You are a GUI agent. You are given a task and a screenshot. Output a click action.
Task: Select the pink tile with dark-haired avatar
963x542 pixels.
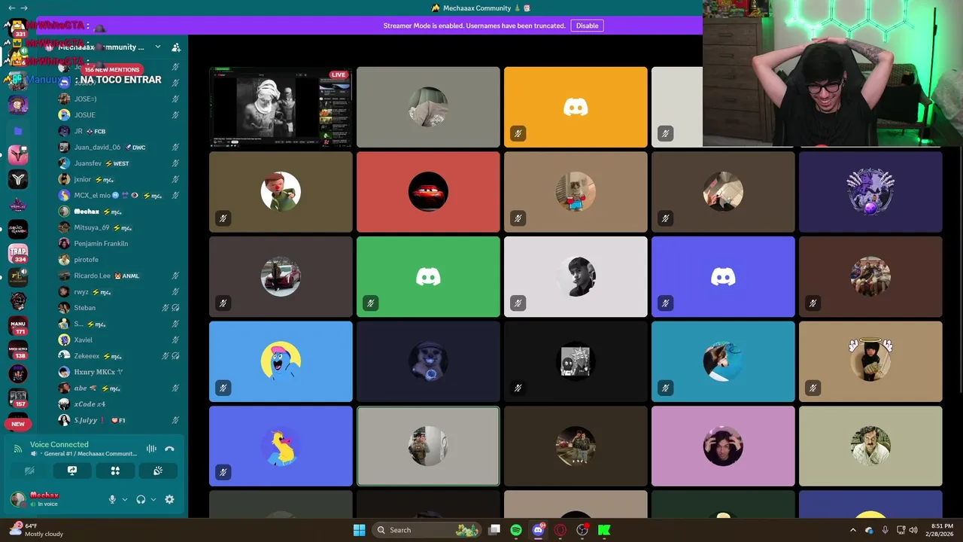tap(723, 446)
